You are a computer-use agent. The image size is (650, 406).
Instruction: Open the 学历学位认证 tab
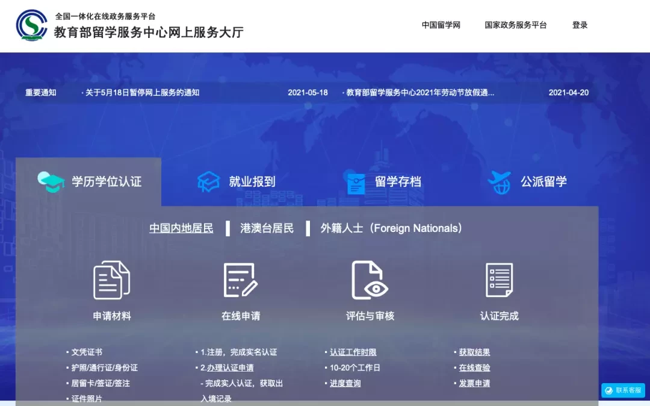[88, 182]
